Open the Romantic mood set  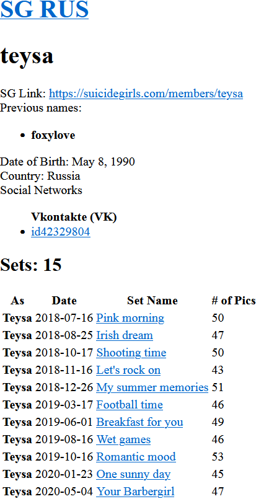(136, 457)
